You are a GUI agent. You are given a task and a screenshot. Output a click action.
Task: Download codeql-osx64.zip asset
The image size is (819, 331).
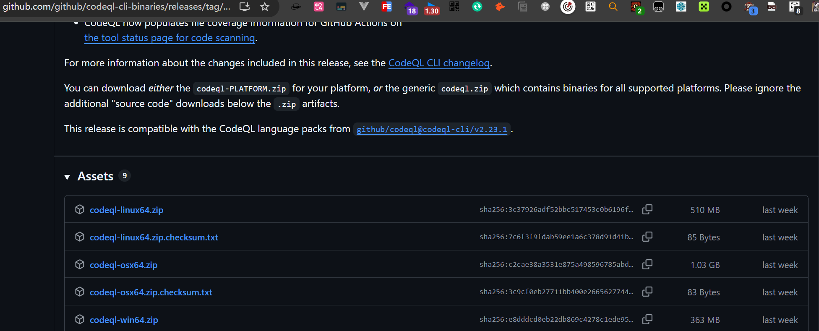click(123, 265)
